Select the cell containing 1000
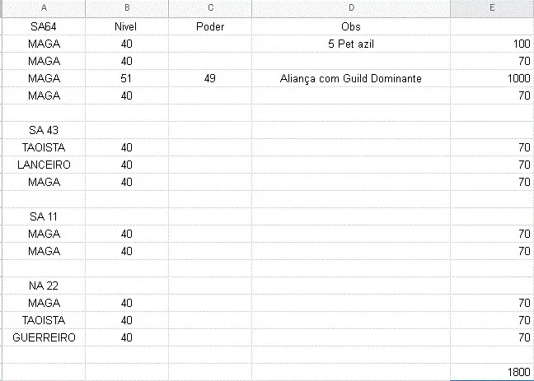This screenshot has height=381, width=534. (x=492, y=78)
